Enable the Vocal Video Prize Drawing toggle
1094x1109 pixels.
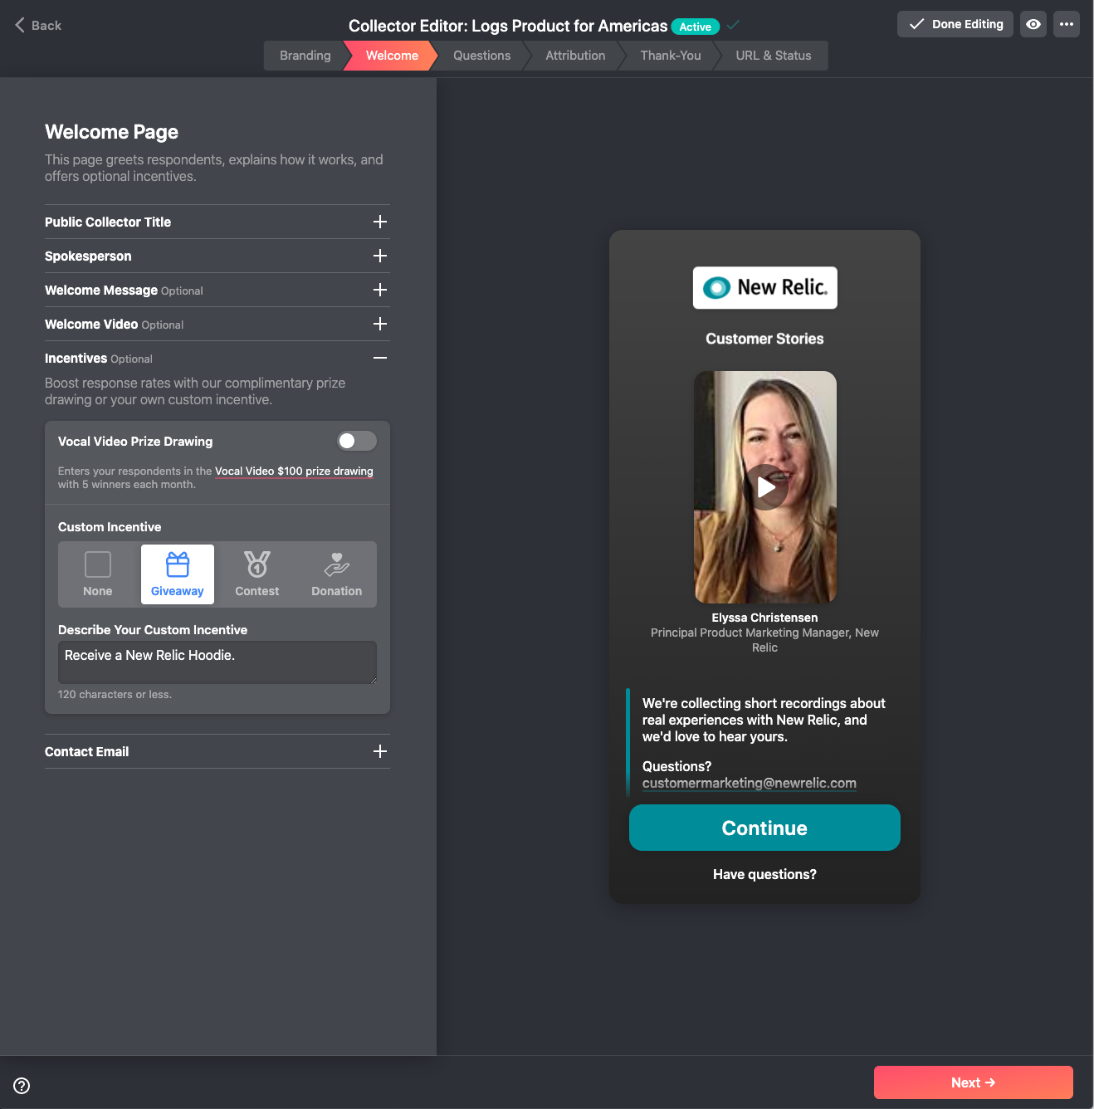[x=357, y=441]
